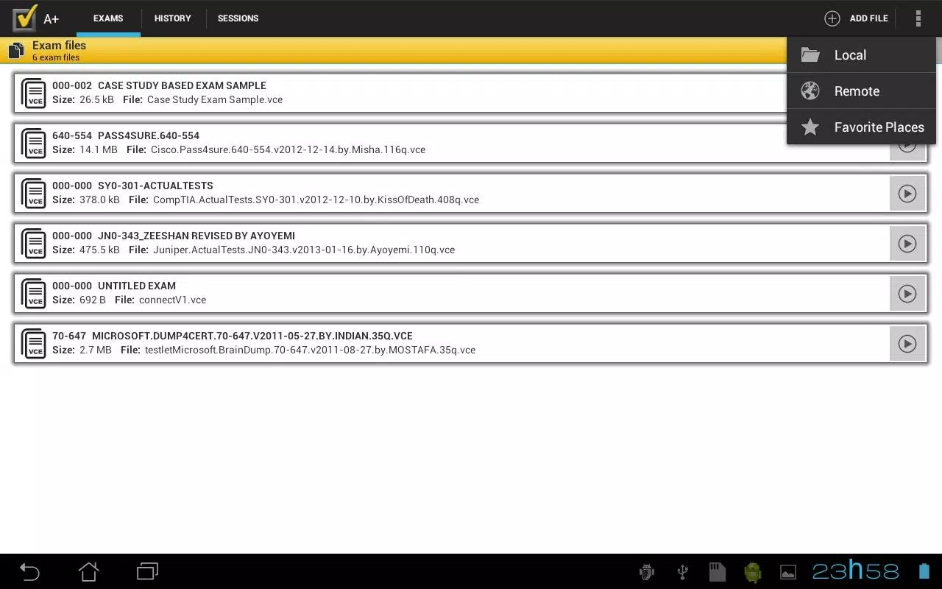Open the three-dot overflow menu
Viewport: 942px width, 589px height.
(x=918, y=18)
